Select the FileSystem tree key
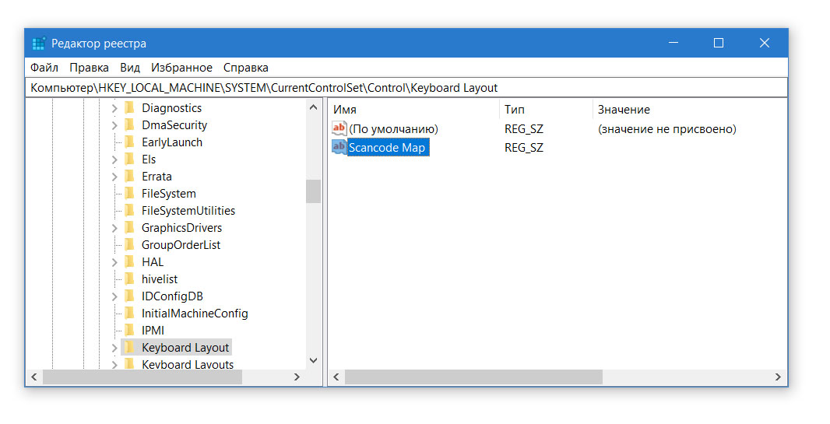 tap(169, 194)
